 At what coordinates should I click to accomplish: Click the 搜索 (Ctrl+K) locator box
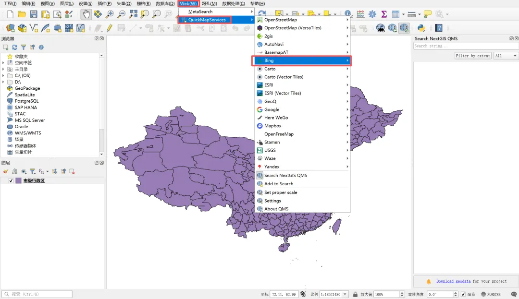[x=37, y=294]
